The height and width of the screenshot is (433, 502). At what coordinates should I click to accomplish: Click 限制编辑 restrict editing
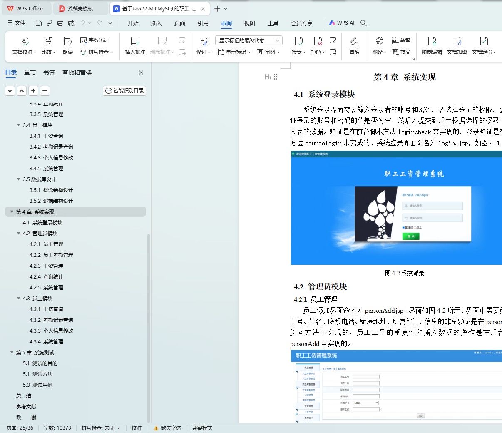(x=432, y=46)
